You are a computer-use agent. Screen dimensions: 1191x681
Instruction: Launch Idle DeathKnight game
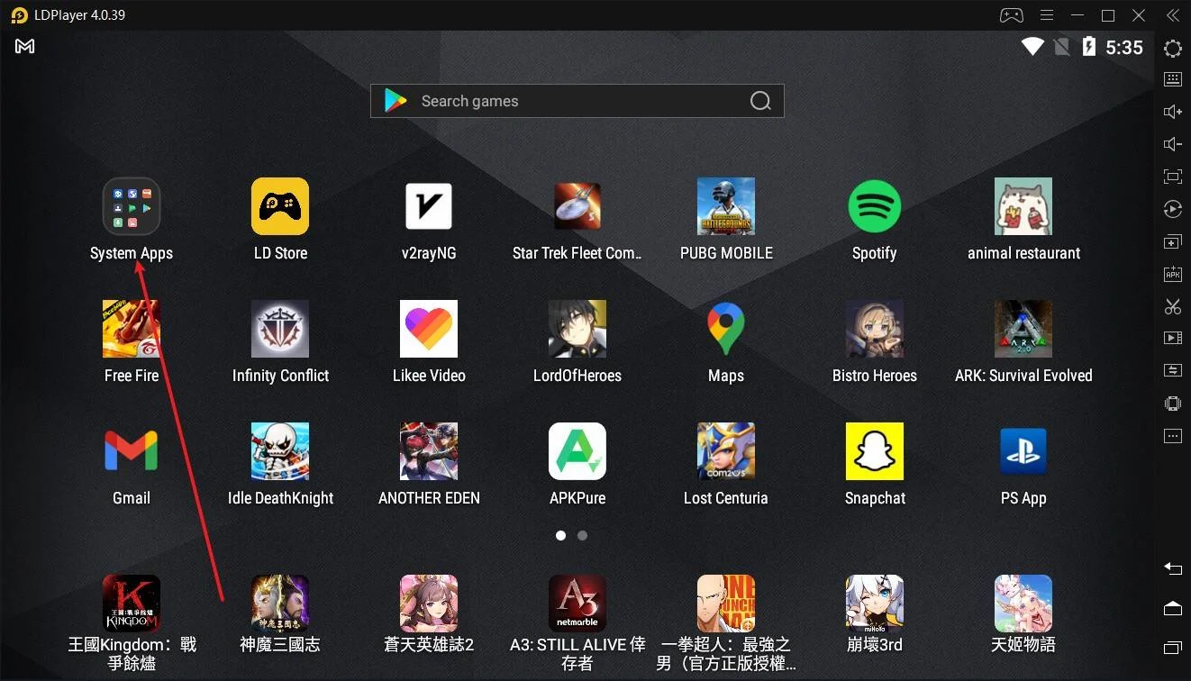[x=280, y=451]
